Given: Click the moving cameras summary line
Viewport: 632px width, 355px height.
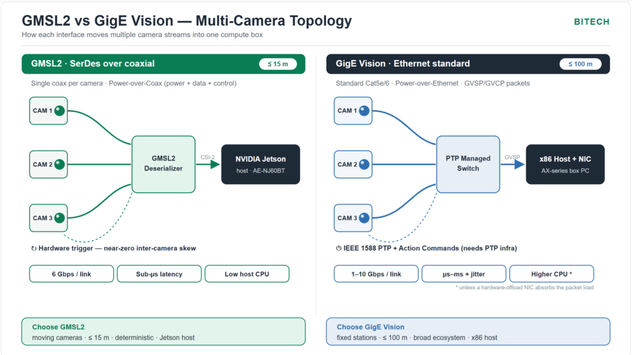Looking at the screenshot, I should (114, 338).
